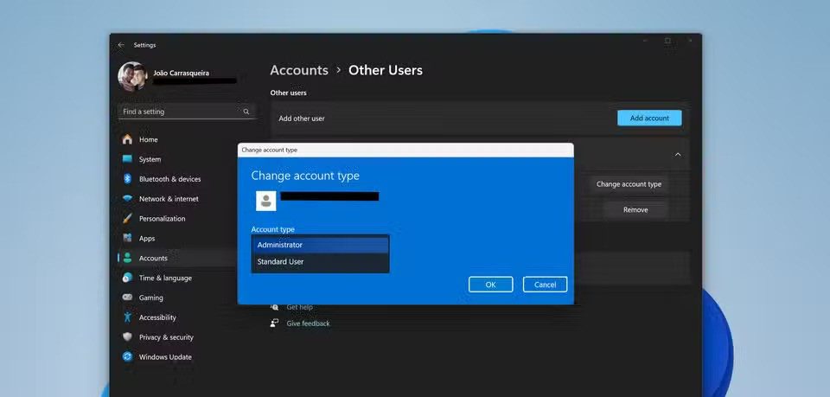Click the Give feedback icon

click(274, 323)
